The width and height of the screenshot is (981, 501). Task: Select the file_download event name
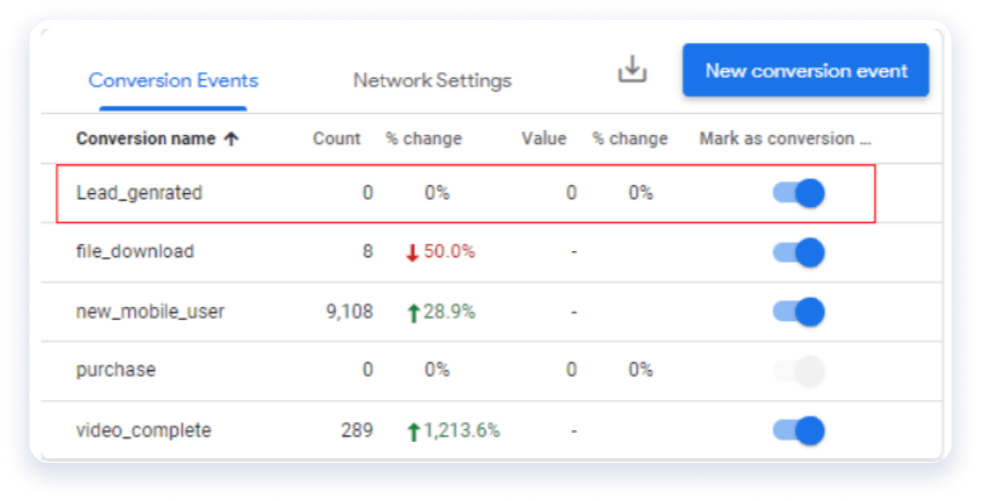tap(135, 251)
